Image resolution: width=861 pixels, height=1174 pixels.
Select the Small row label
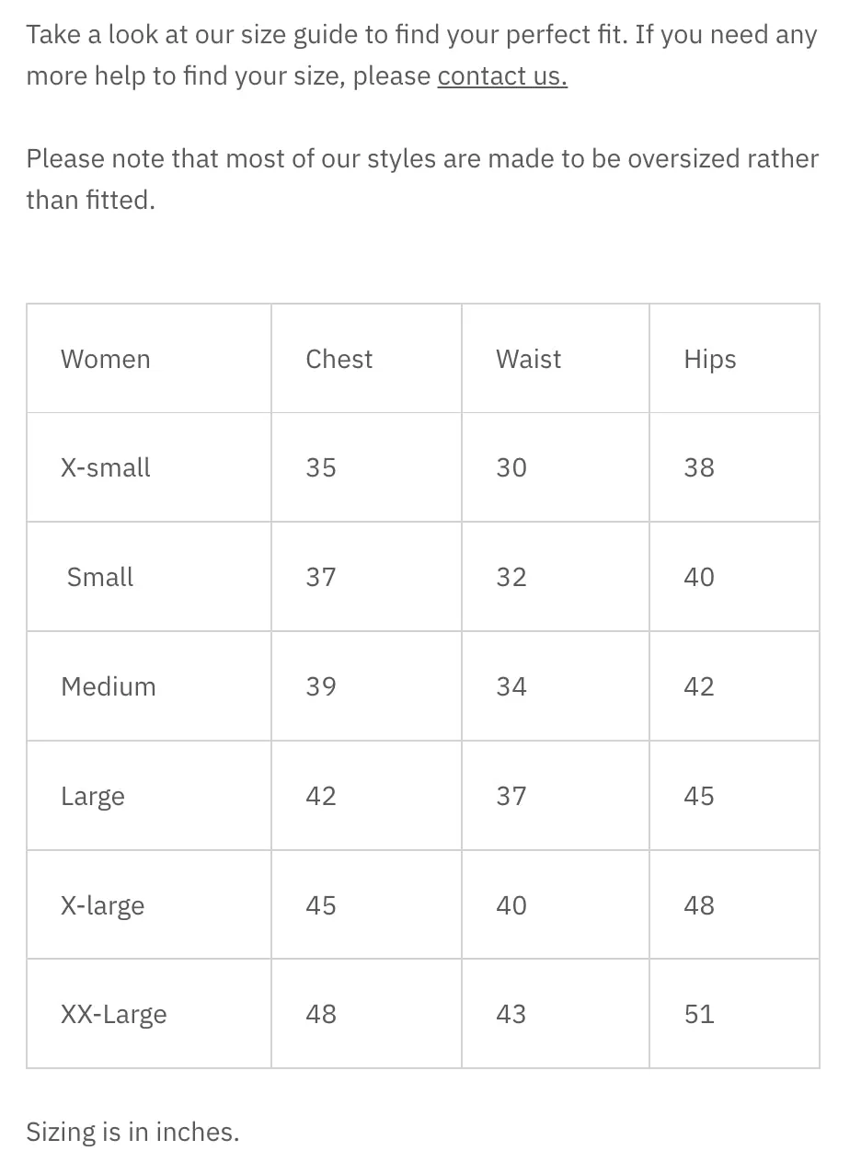pyautogui.click(x=100, y=577)
